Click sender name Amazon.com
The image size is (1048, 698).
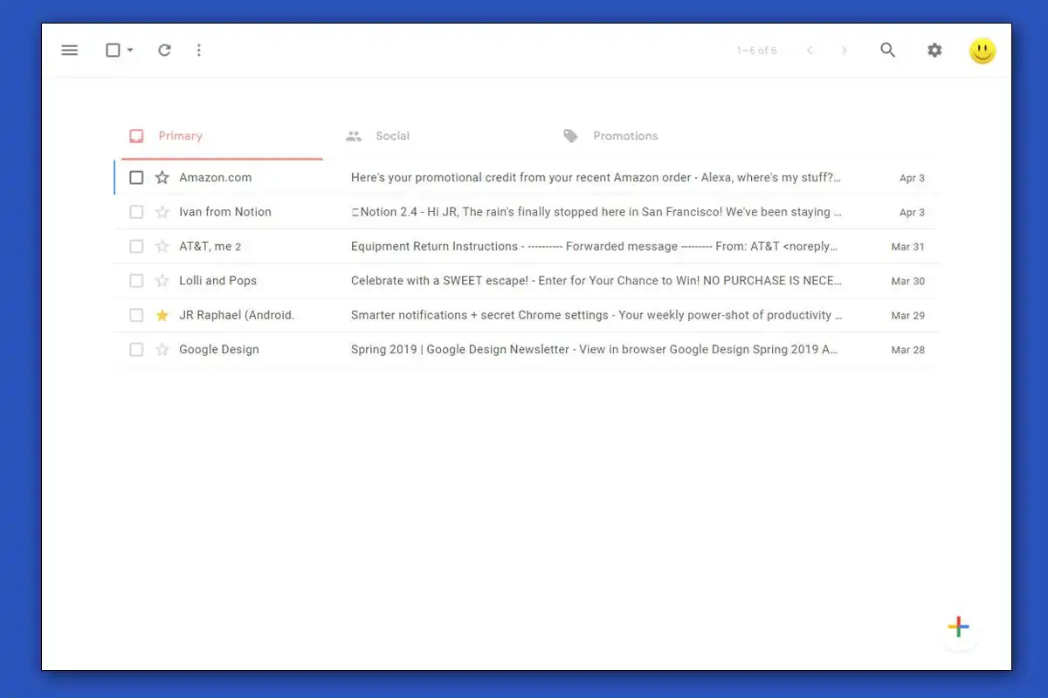216,177
